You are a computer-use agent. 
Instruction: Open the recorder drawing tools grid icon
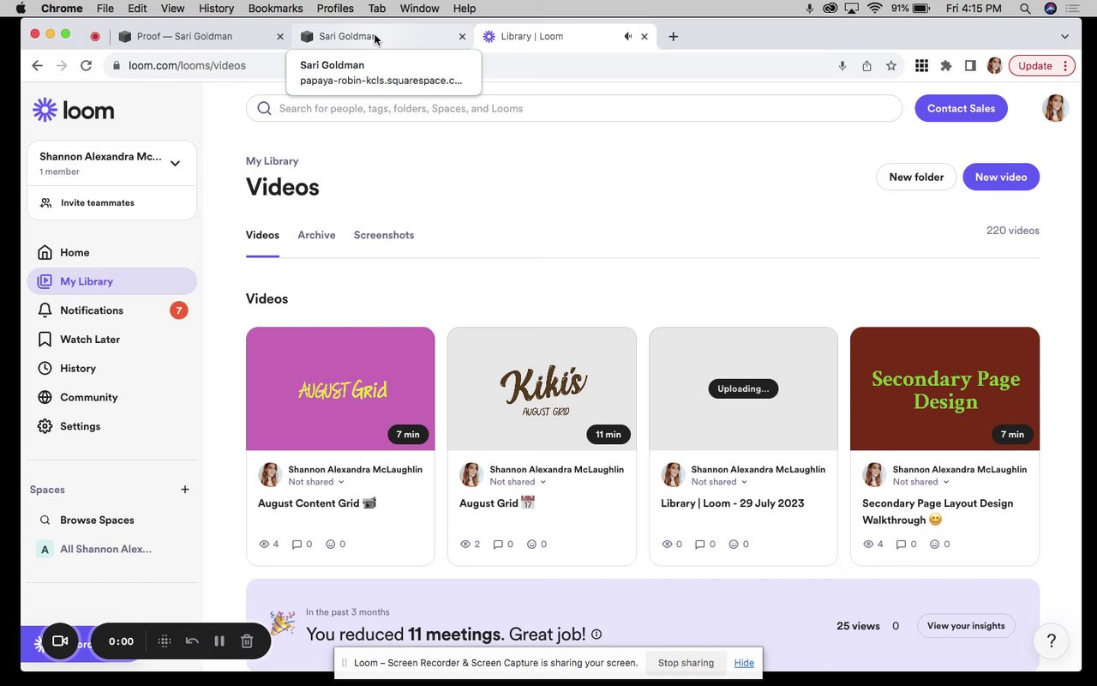165,641
